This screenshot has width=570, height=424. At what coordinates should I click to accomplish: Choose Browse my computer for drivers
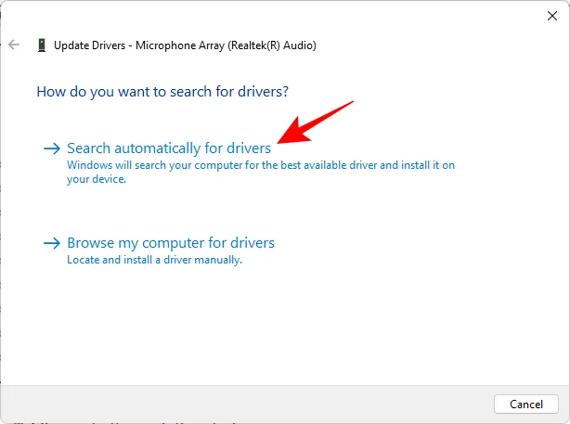click(x=171, y=243)
